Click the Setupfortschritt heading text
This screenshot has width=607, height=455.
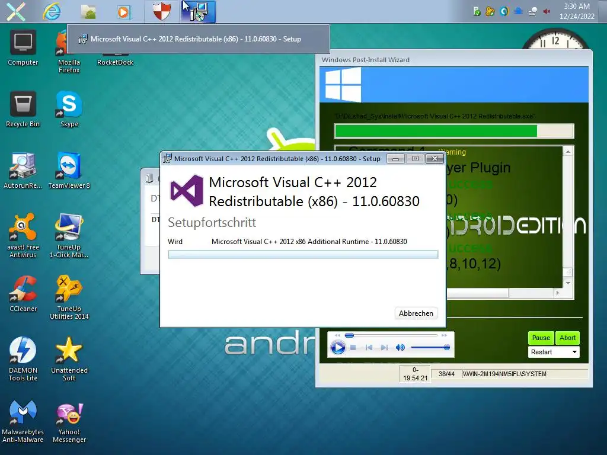point(212,223)
